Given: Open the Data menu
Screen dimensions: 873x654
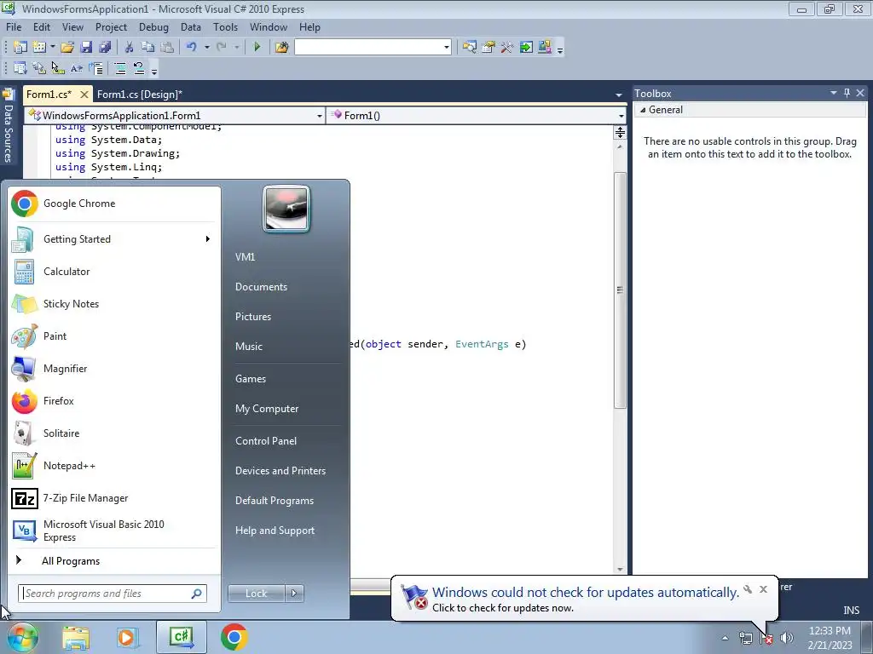Looking at the screenshot, I should [x=190, y=27].
